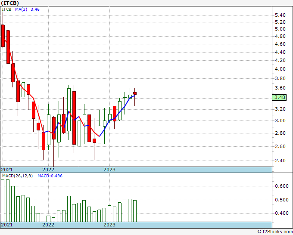Click the 5.20 price axis label
293x235 pixels.
point(280,22)
